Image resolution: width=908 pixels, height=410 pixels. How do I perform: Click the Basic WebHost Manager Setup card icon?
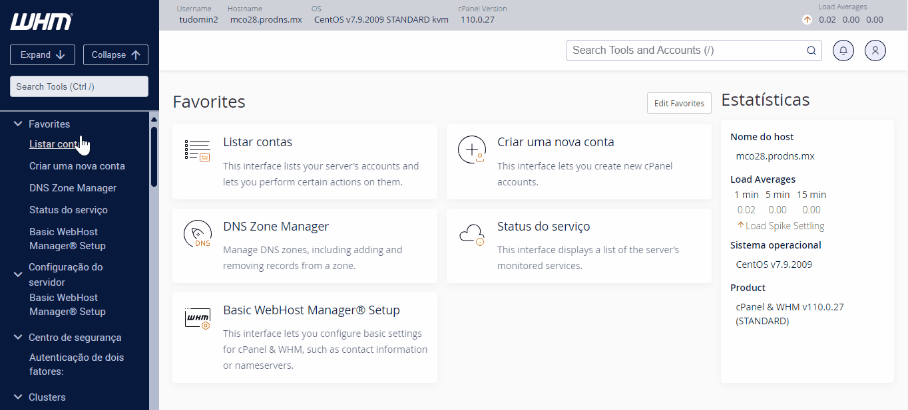tap(197, 318)
